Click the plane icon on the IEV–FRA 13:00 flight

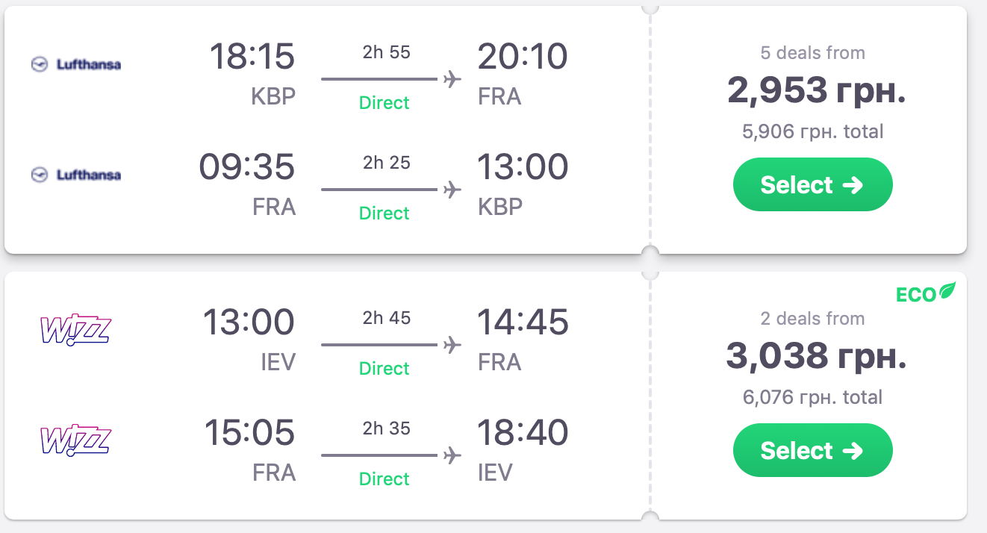[x=452, y=344]
